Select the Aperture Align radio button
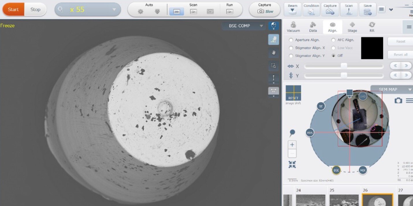The width and height of the screenshot is (413, 206). [291, 40]
